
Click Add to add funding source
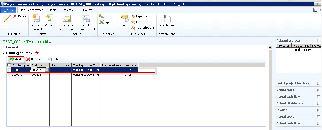(x=16, y=59)
